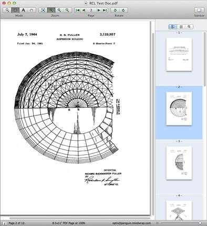
Task: Select the text selection mode (A) tool
Action: coord(23,10)
